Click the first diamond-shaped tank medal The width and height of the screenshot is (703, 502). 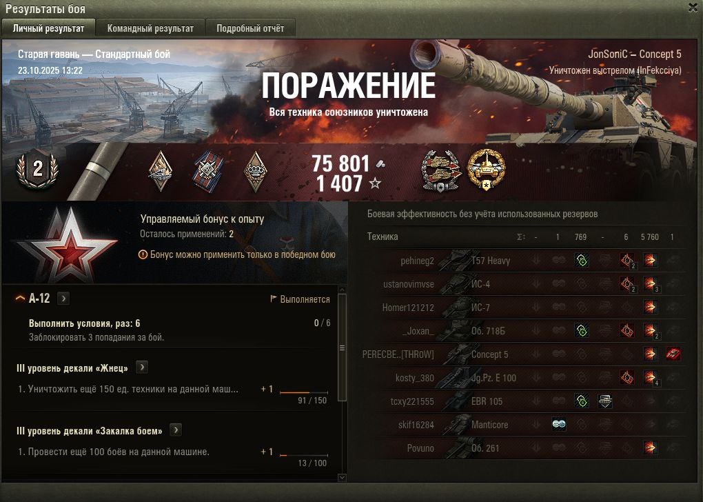point(161,171)
